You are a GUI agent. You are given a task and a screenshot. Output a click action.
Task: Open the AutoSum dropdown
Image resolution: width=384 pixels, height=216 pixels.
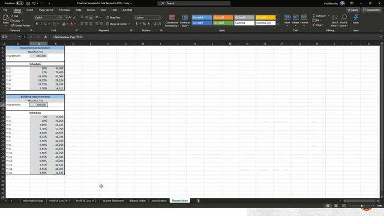(329, 16)
